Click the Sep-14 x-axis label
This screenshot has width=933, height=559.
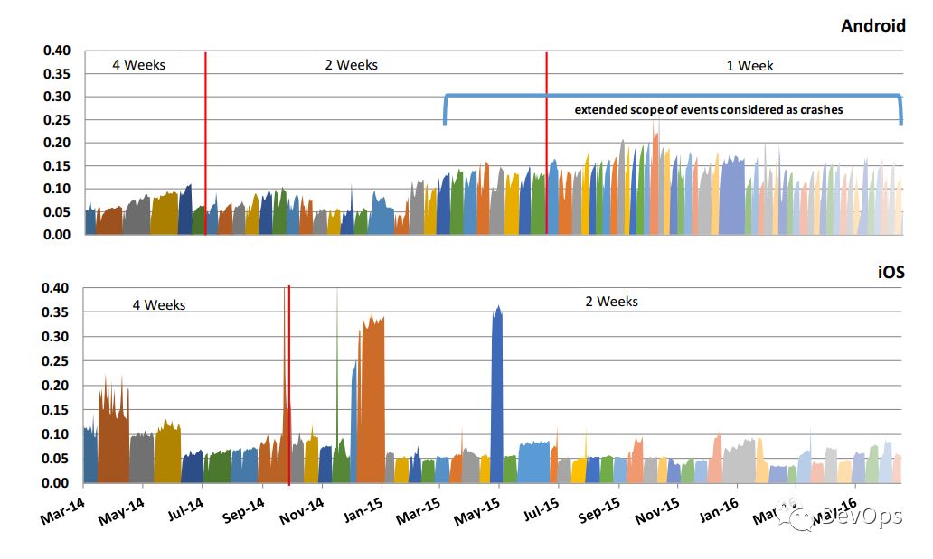coord(243,511)
